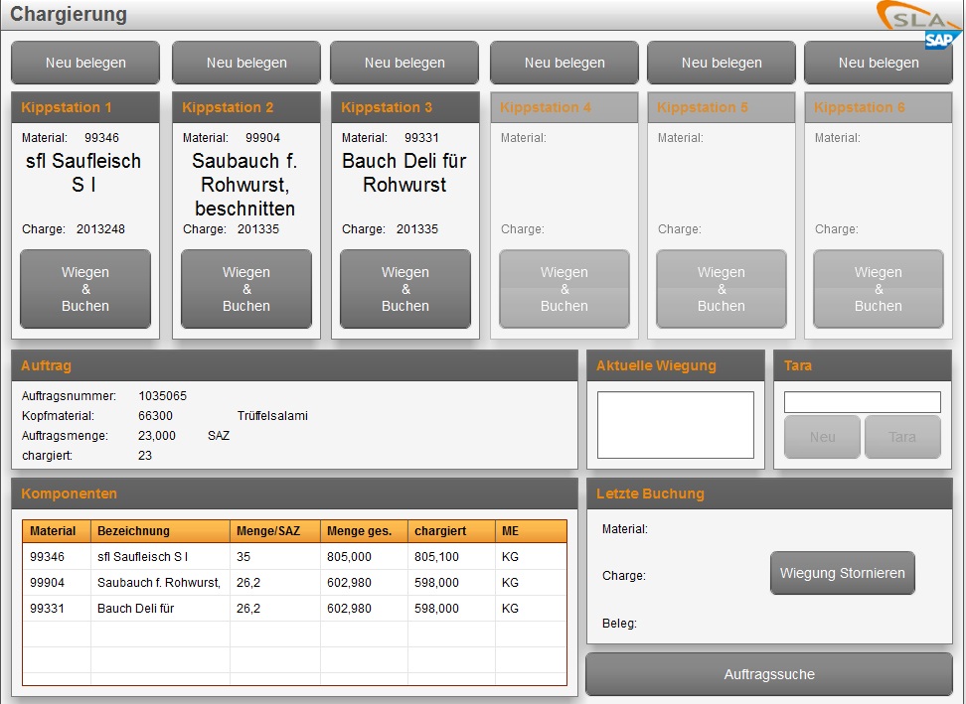
Task: Click the Menge/SAZ column header
Action: 274,531
